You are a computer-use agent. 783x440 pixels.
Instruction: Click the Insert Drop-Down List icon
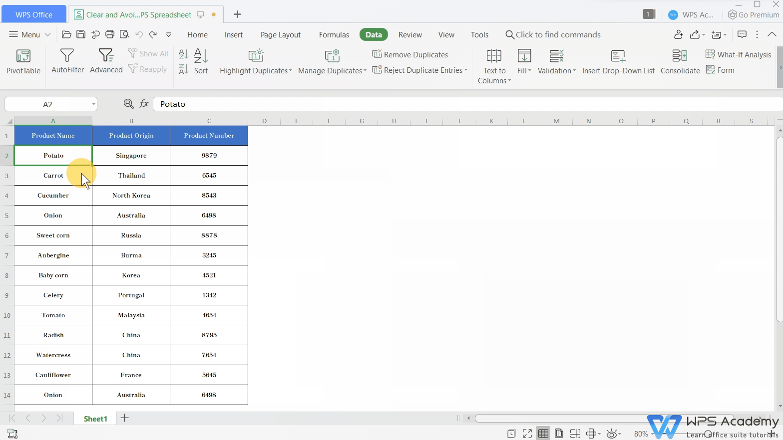[x=618, y=56]
